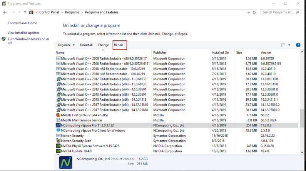
Task: Click the Search Programs and Features box
Action: click(281, 12)
